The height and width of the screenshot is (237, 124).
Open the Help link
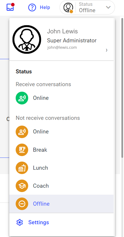(x=45, y=8)
